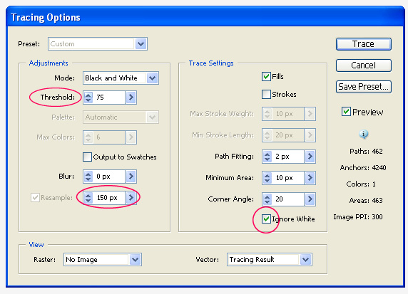Enable the Strokes checkbox
Screen dimensions: 408x294
[x=266, y=94]
